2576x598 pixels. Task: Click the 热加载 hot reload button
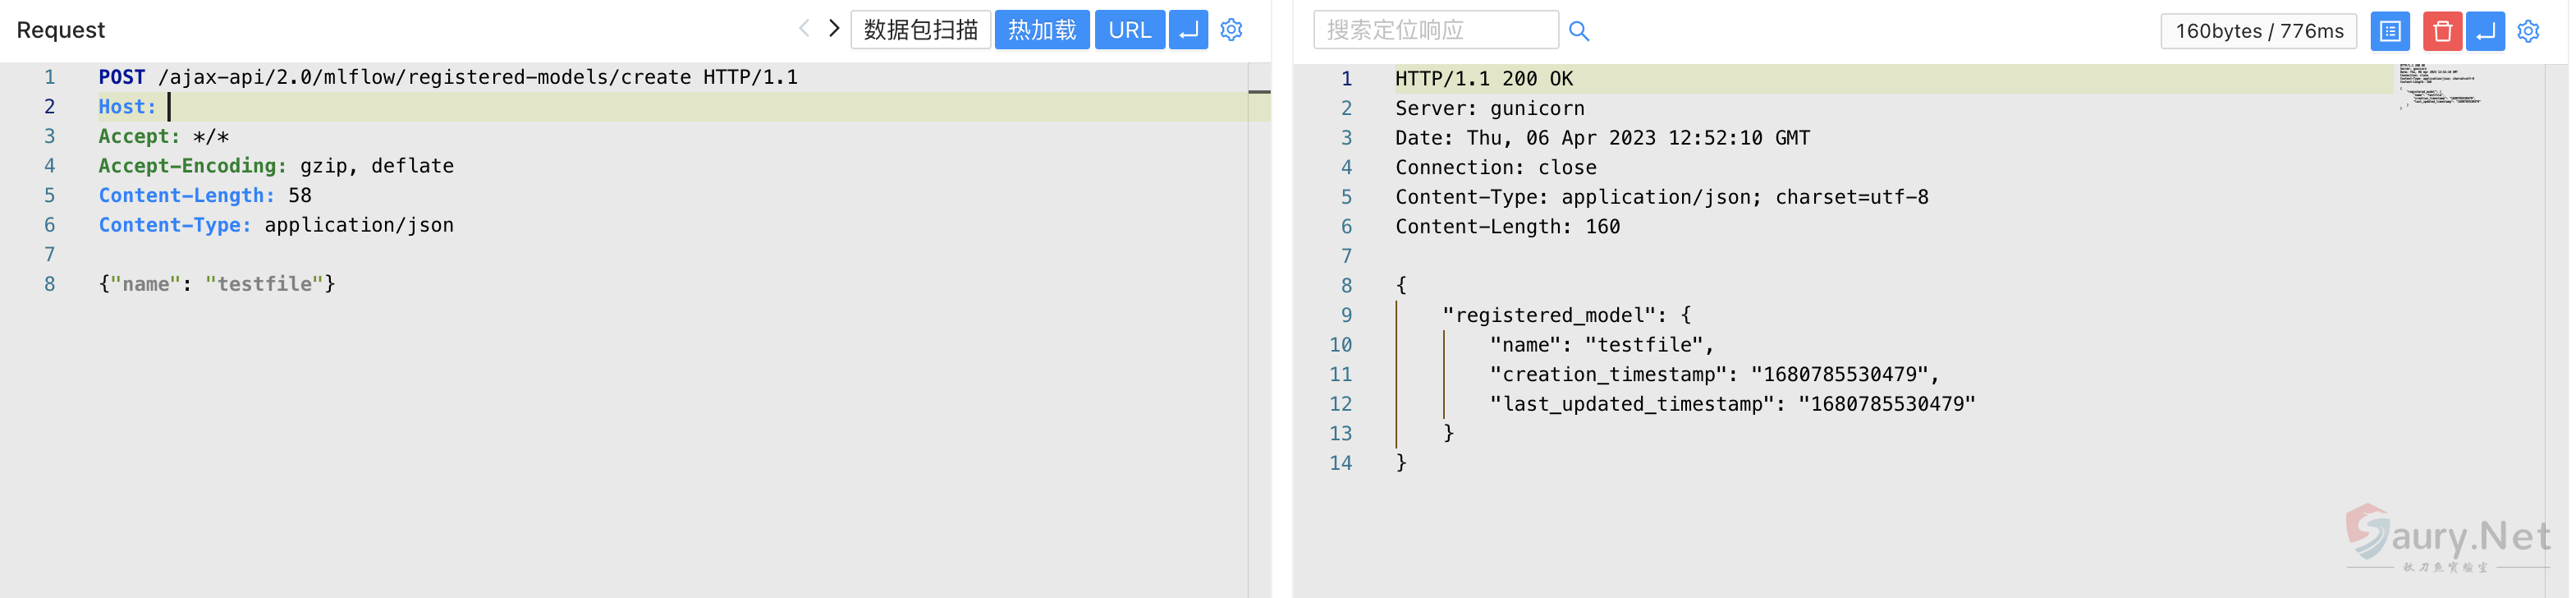pyautogui.click(x=1041, y=30)
